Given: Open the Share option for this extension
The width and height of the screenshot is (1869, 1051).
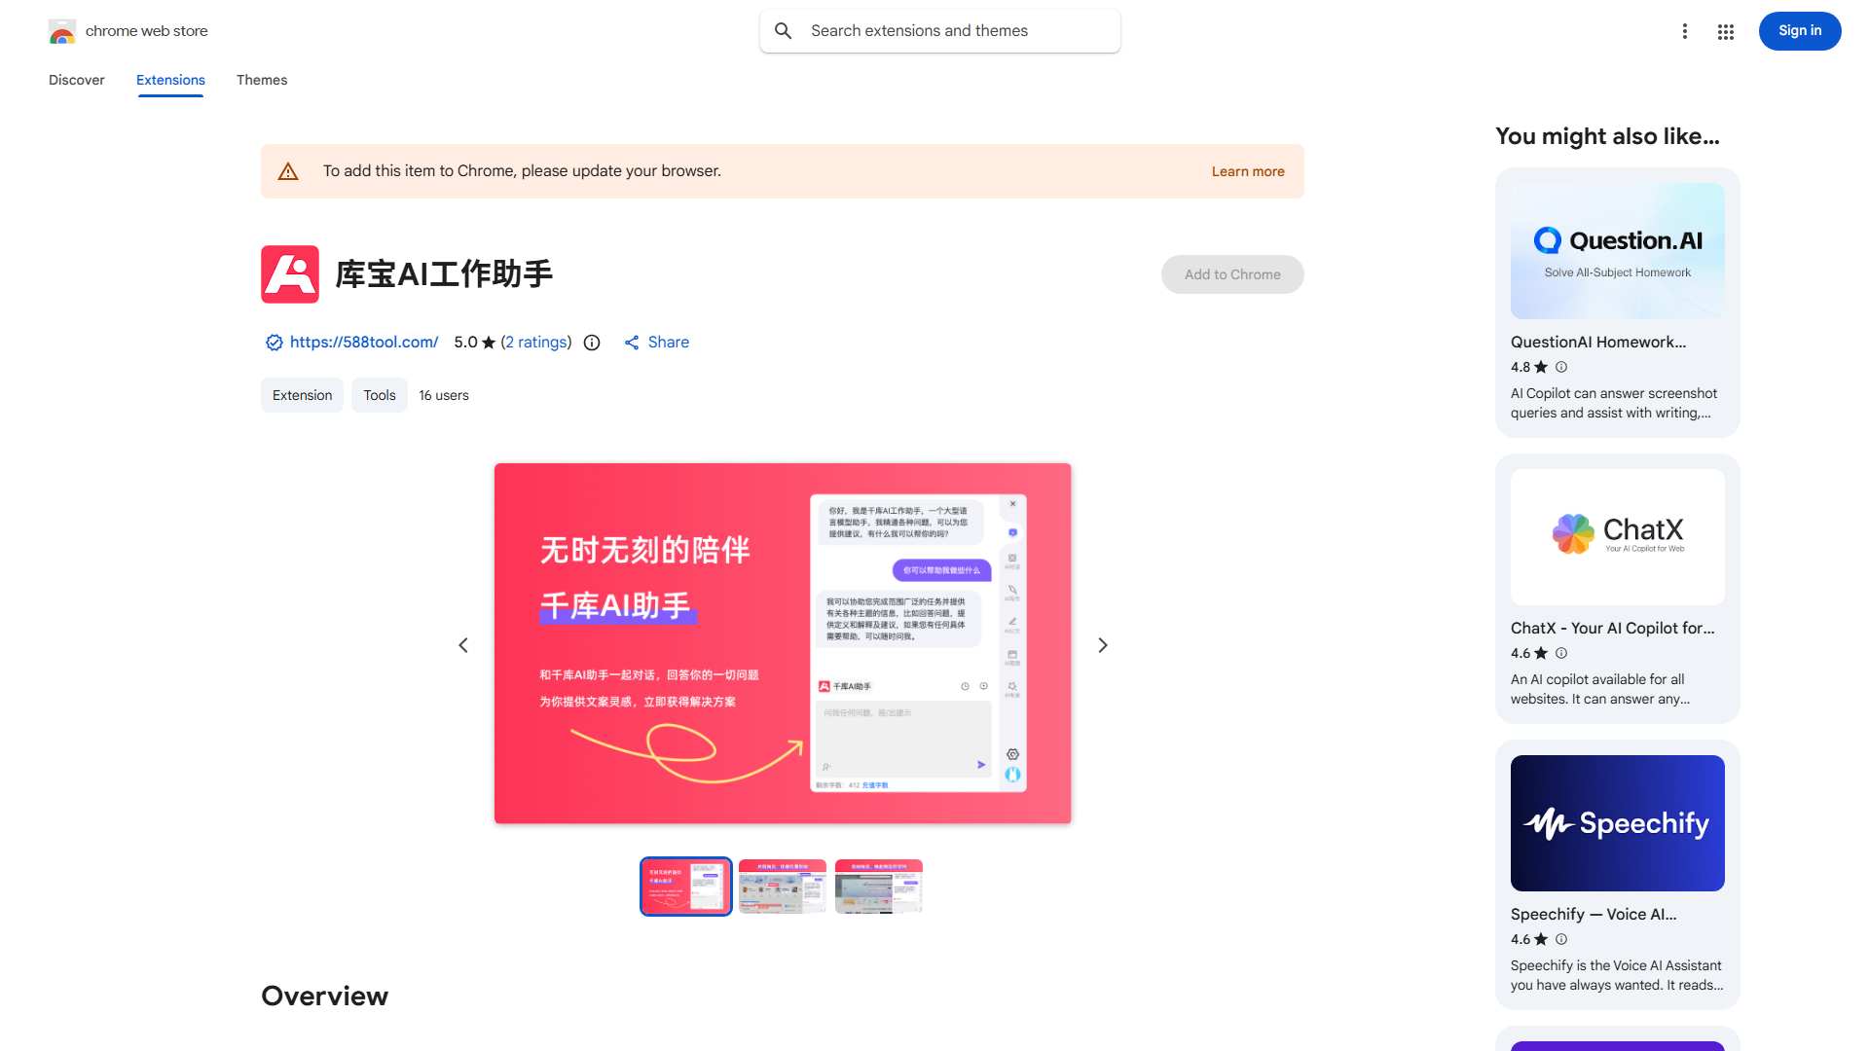Looking at the screenshot, I should pyautogui.click(x=656, y=342).
